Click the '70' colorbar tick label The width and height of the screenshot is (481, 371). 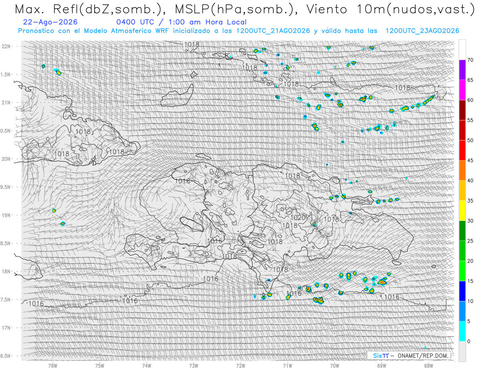tap(470, 60)
